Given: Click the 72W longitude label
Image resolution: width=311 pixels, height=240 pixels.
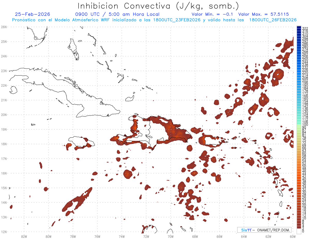Looking at the screenshot, I should pyautogui.click(x=146, y=236).
